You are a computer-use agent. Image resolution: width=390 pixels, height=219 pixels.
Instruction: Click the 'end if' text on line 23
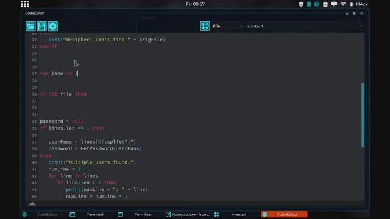tap(49, 46)
